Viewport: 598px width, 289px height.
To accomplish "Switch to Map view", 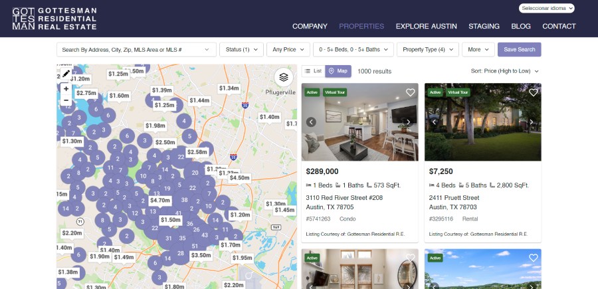I will click(x=338, y=71).
